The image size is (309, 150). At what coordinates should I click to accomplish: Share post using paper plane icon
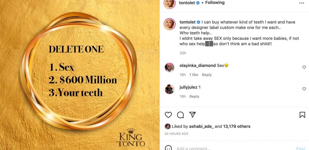tap(192, 115)
